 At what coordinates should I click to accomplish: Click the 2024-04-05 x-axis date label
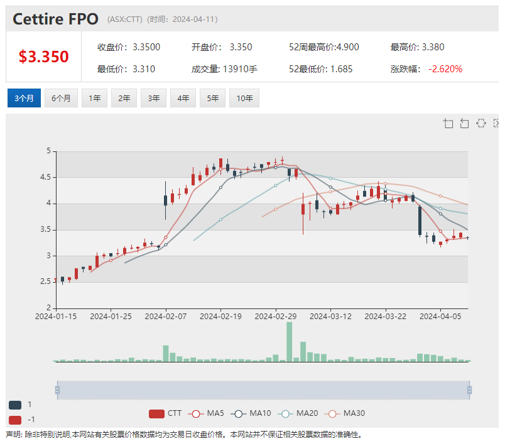(x=440, y=317)
